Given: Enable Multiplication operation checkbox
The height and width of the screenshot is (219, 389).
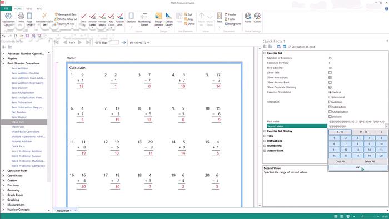Looking at the screenshot, I should pyautogui.click(x=330, y=112).
